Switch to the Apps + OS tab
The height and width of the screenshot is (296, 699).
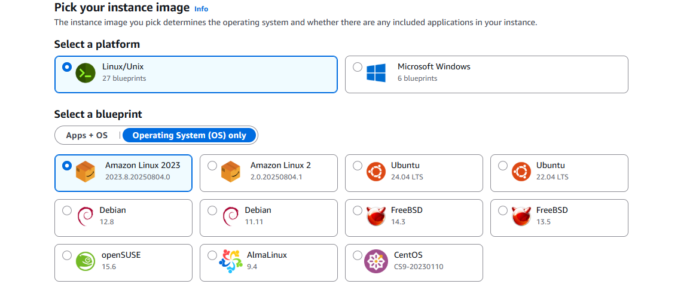pyautogui.click(x=87, y=135)
